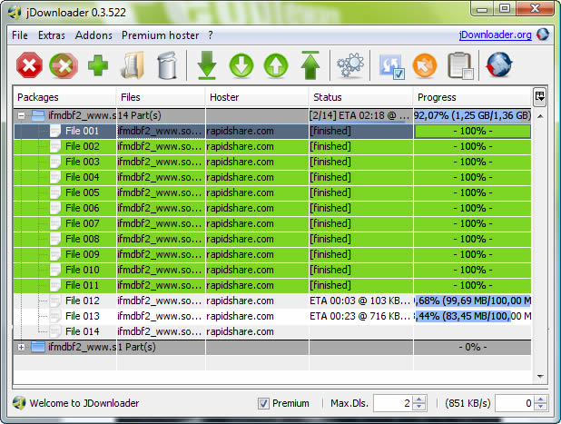Click the globe update icon in toolbar

tap(500, 65)
